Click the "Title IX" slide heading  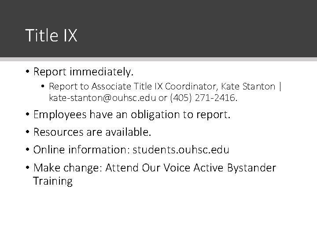[51, 36]
